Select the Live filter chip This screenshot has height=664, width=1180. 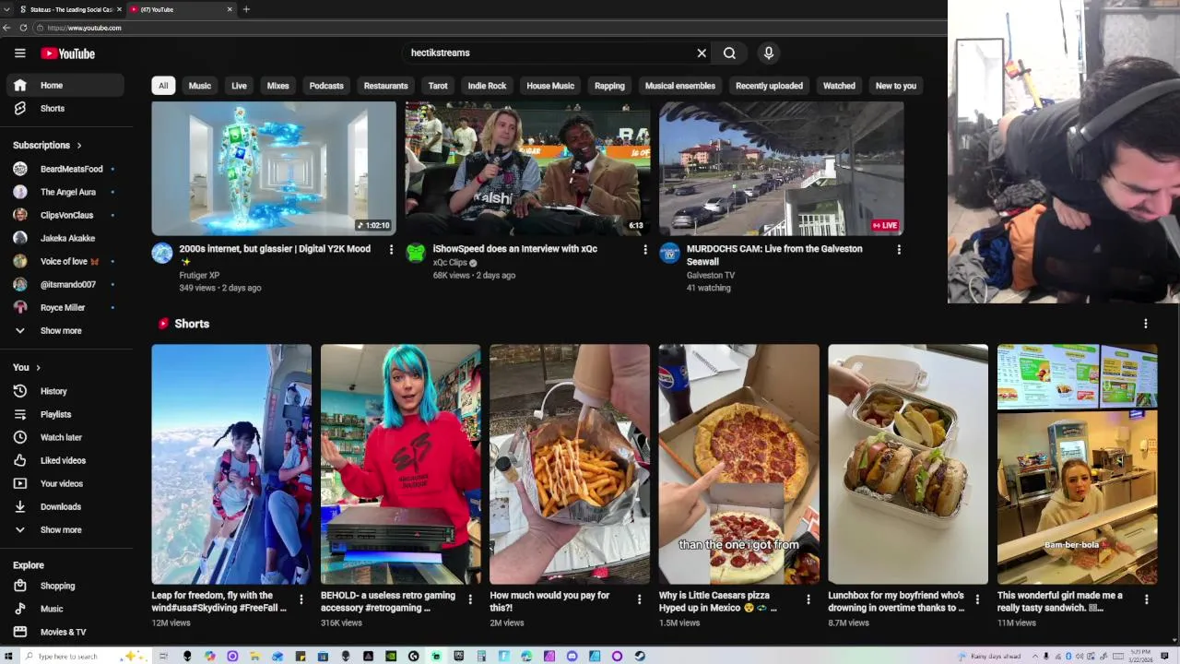(239, 86)
